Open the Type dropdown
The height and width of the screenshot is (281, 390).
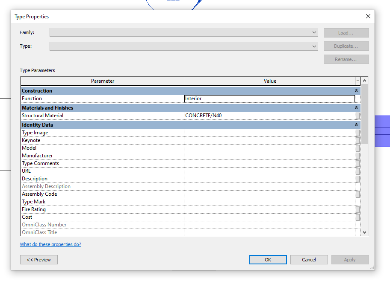click(x=184, y=46)
